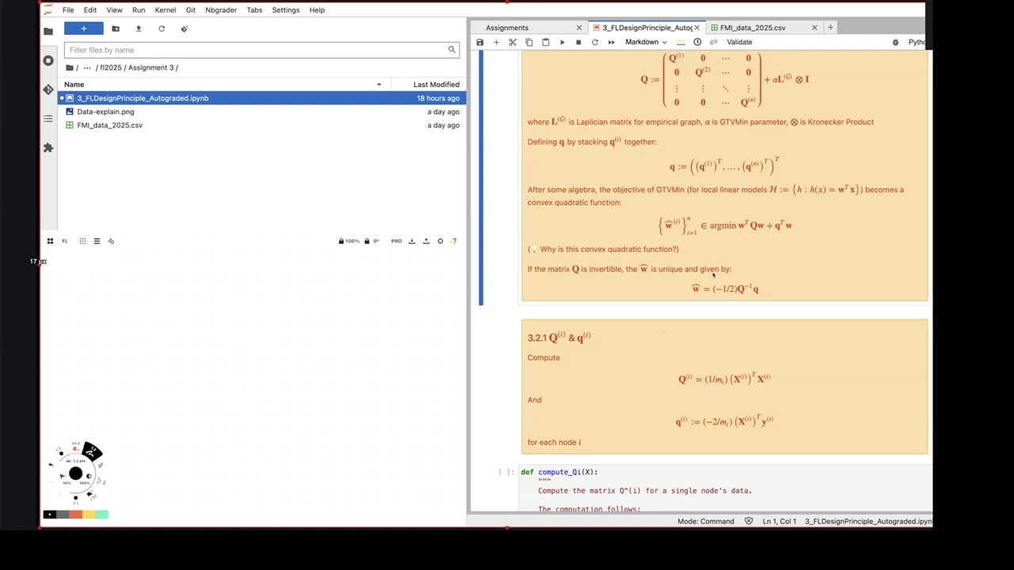The height and width of the screenshot is (570, 1014).
Task: Open the debugger bug icon
Action: (895, 42)
